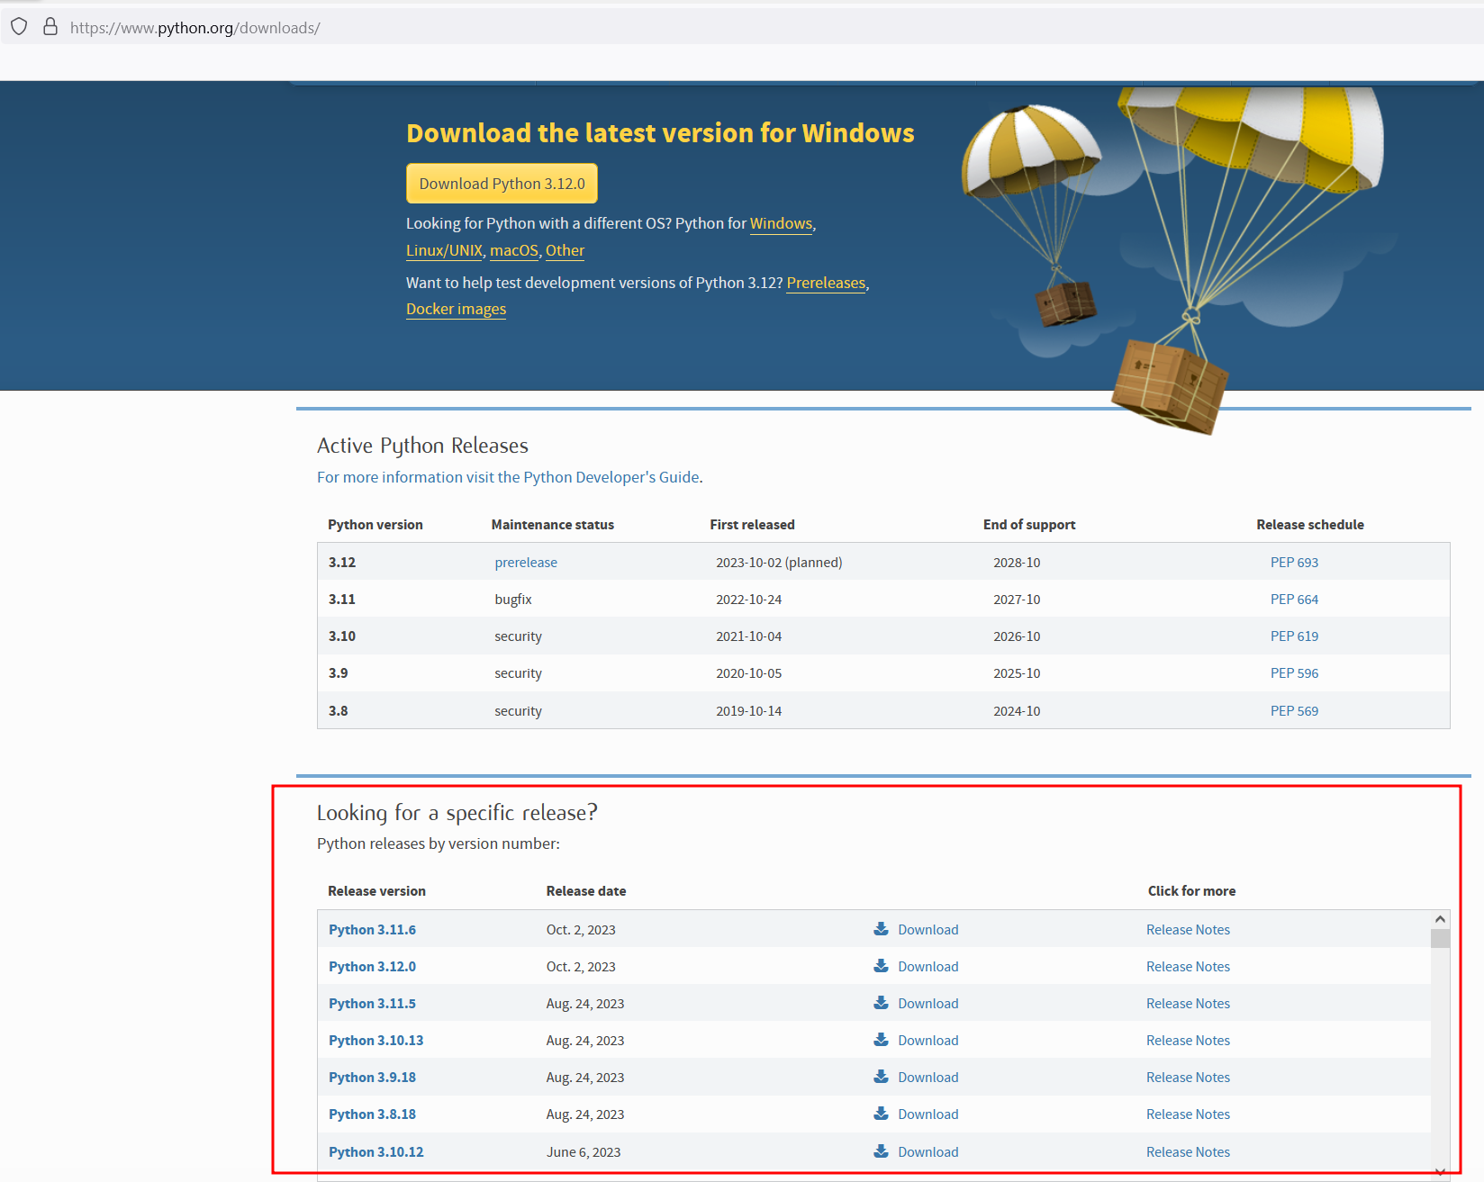Visit the Python Developer's Guide link
The height and width of the screenshot is (1182, 1484).
click(508, 477)
